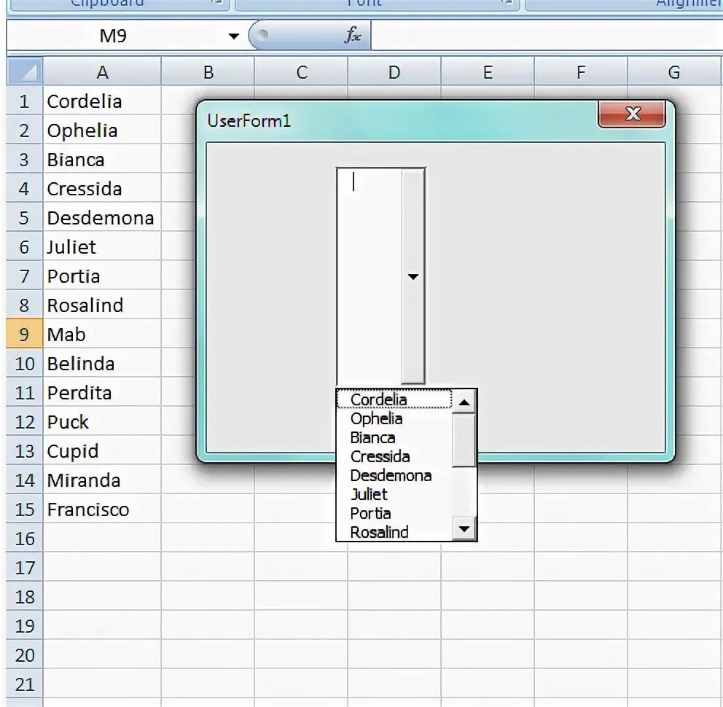This screenshot has height=707, width=723.
Task: Select column A header
Action: (x=102, y=72)
